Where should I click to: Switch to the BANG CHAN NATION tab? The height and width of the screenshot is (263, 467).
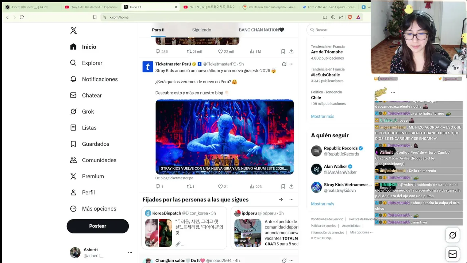(x=261, y=30)
